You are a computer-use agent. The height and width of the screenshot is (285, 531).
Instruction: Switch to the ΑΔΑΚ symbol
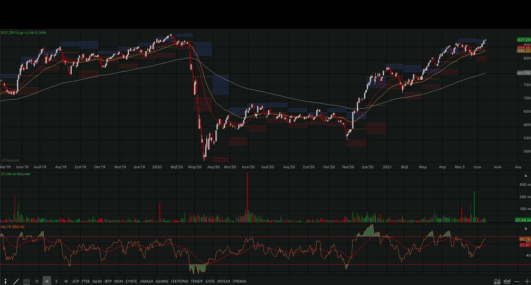pos(97,281)
